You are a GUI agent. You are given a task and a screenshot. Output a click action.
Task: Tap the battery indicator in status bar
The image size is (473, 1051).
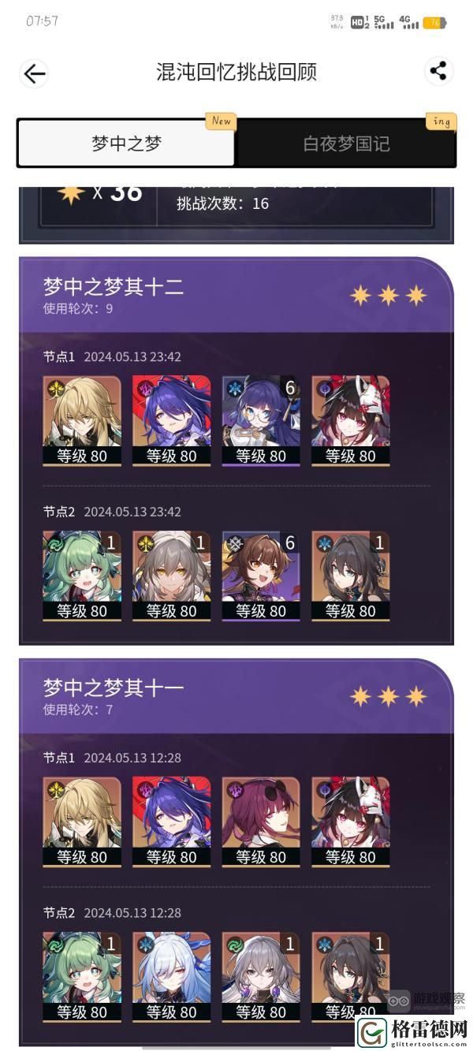coord(435,23)
